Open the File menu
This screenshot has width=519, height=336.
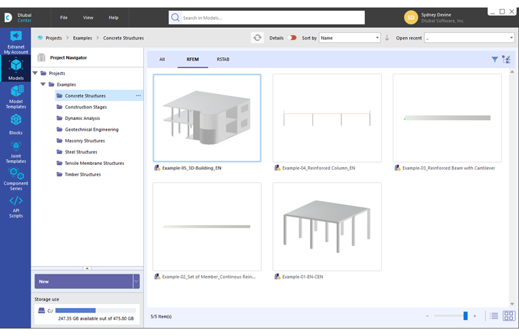(x=64, y=18)
